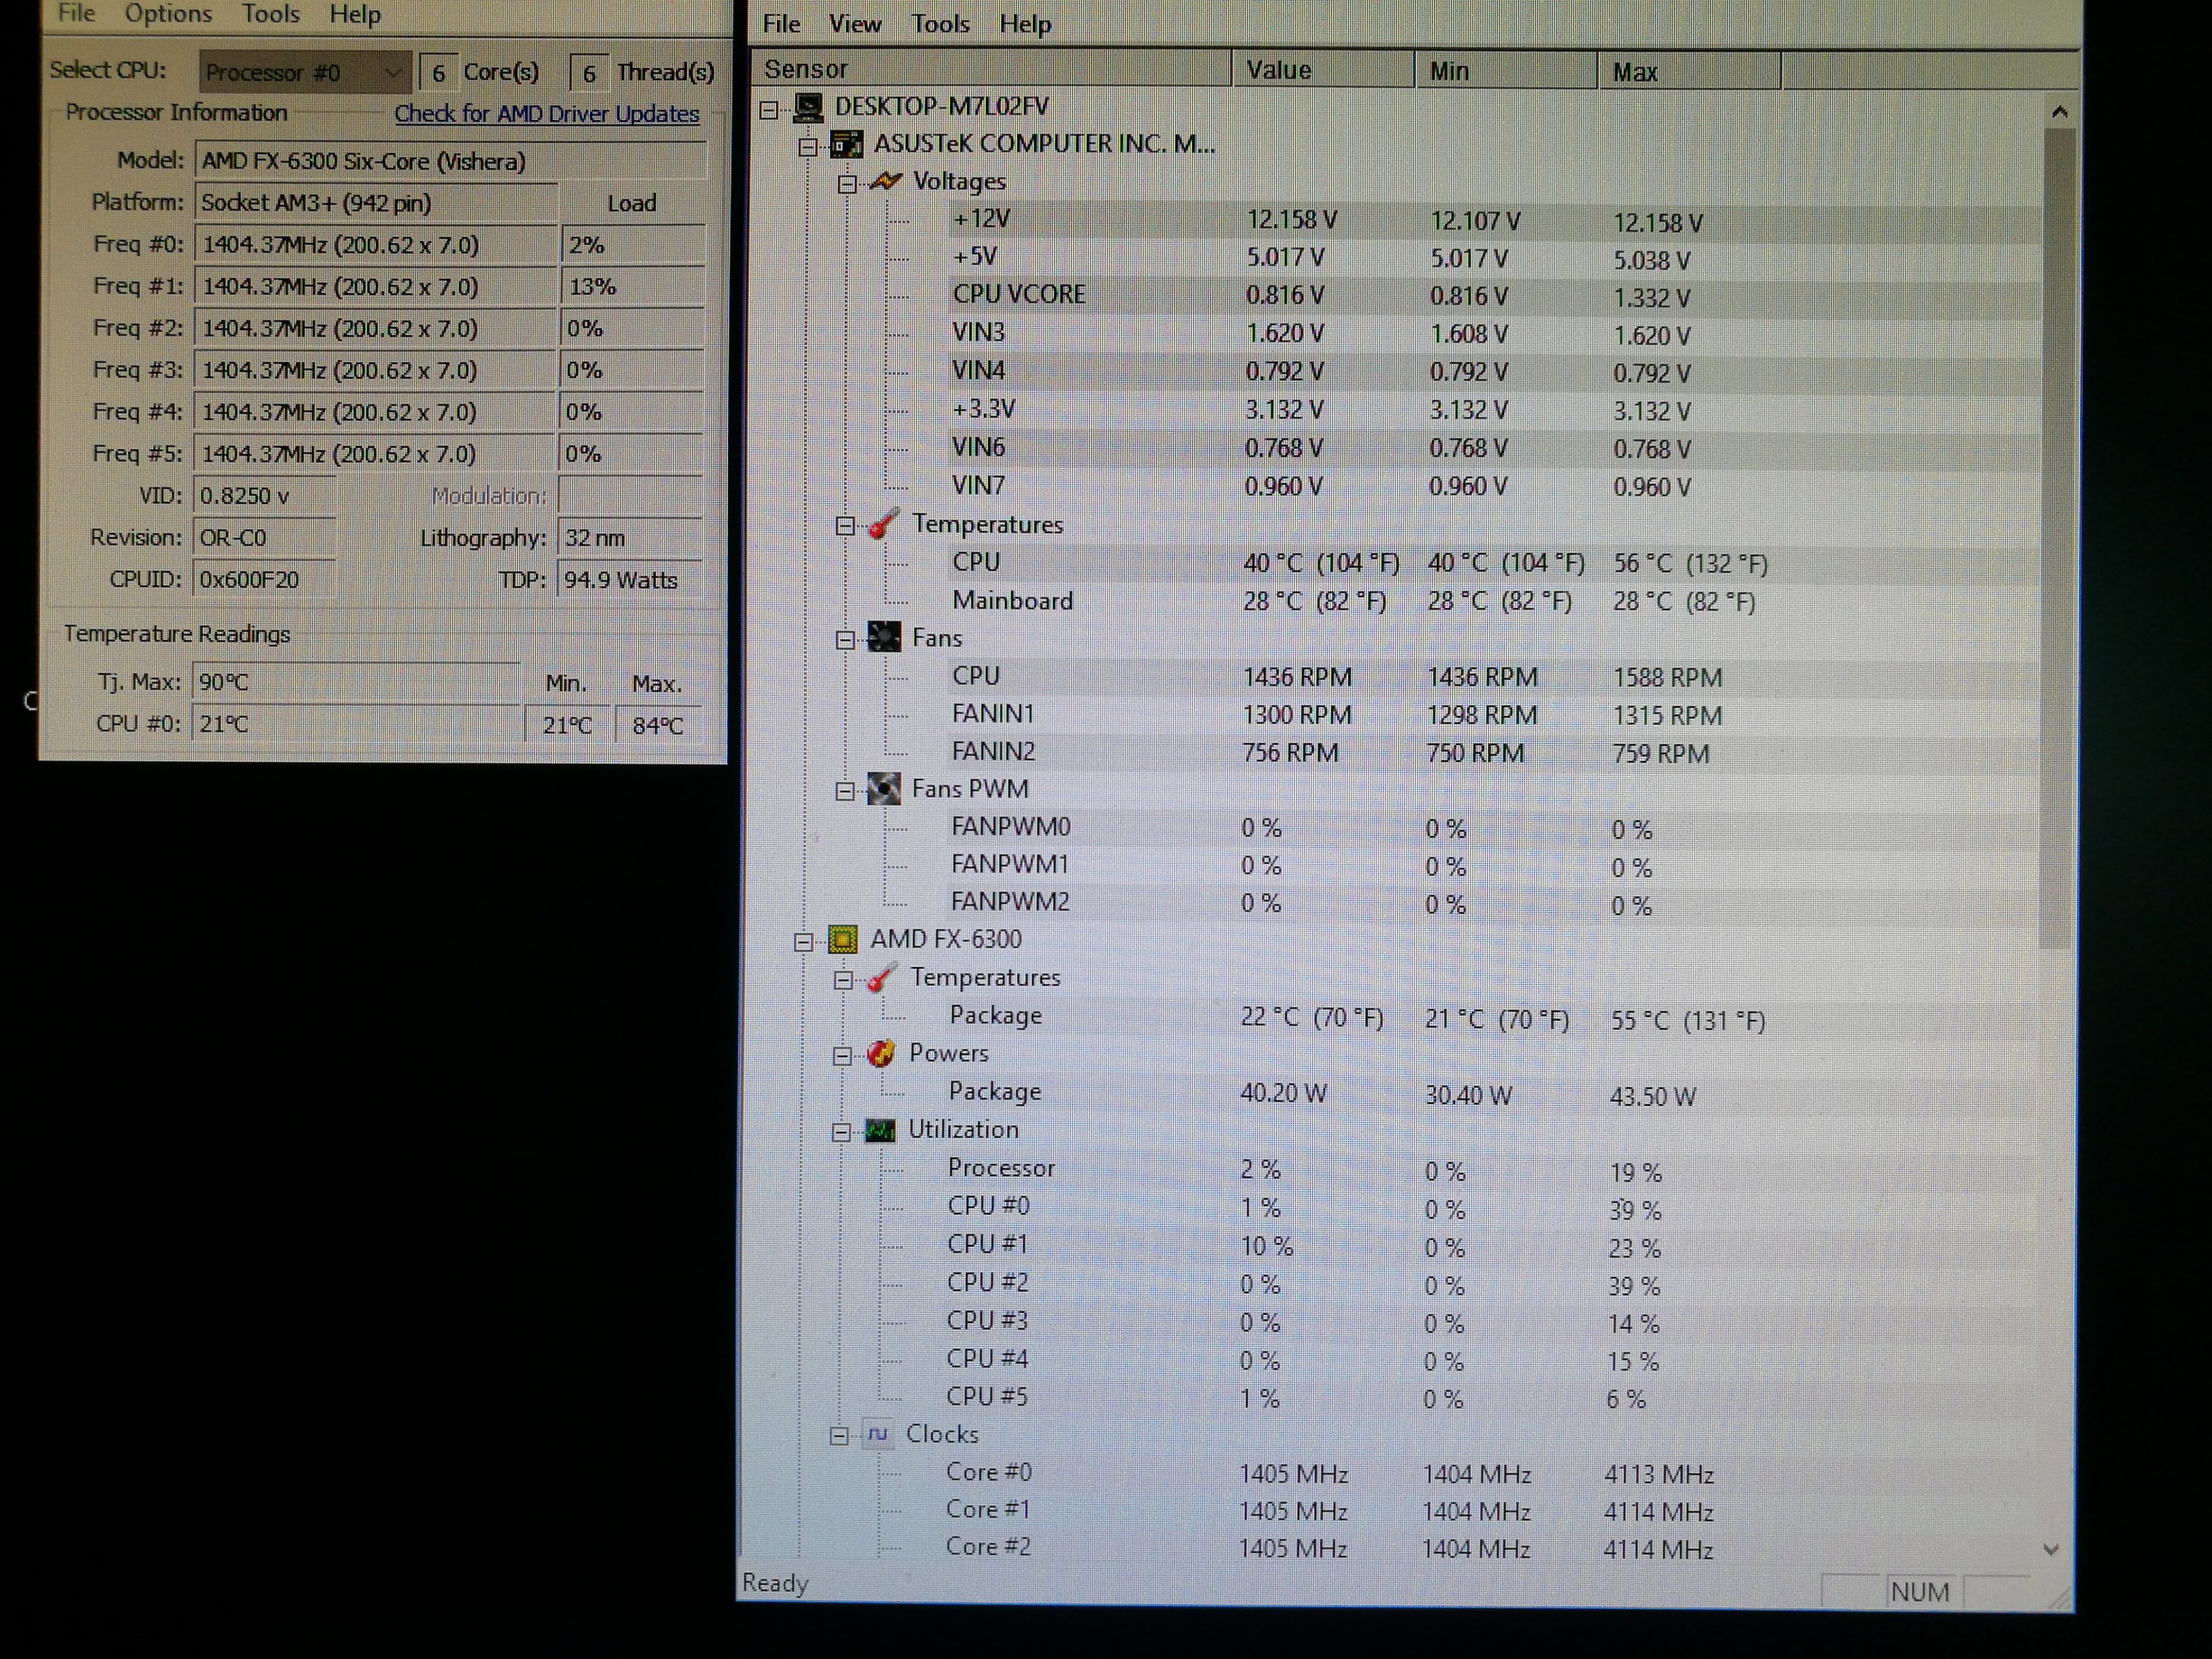The image size is (2212, 1659).
Task: Open the View menu in HWMonitor
Action: click(x=854, y=24)
